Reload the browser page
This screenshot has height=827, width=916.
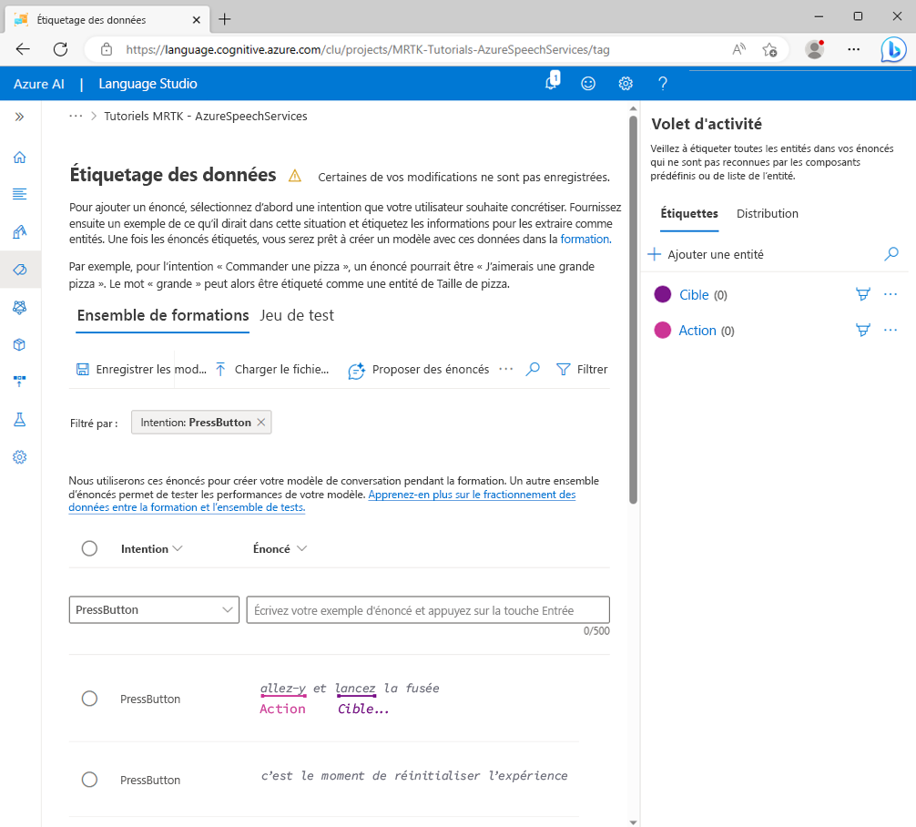(x=60, y=49)
